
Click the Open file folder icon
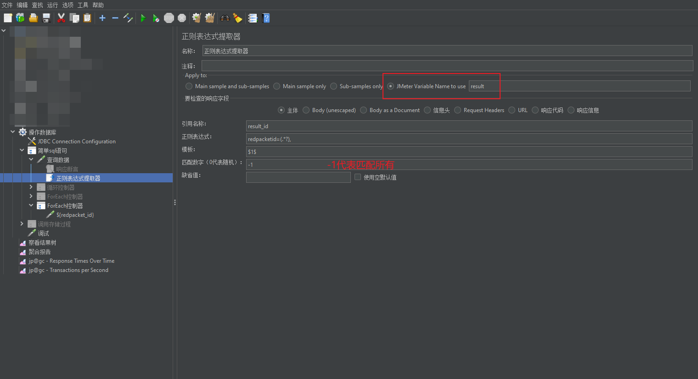coord(33,18)
